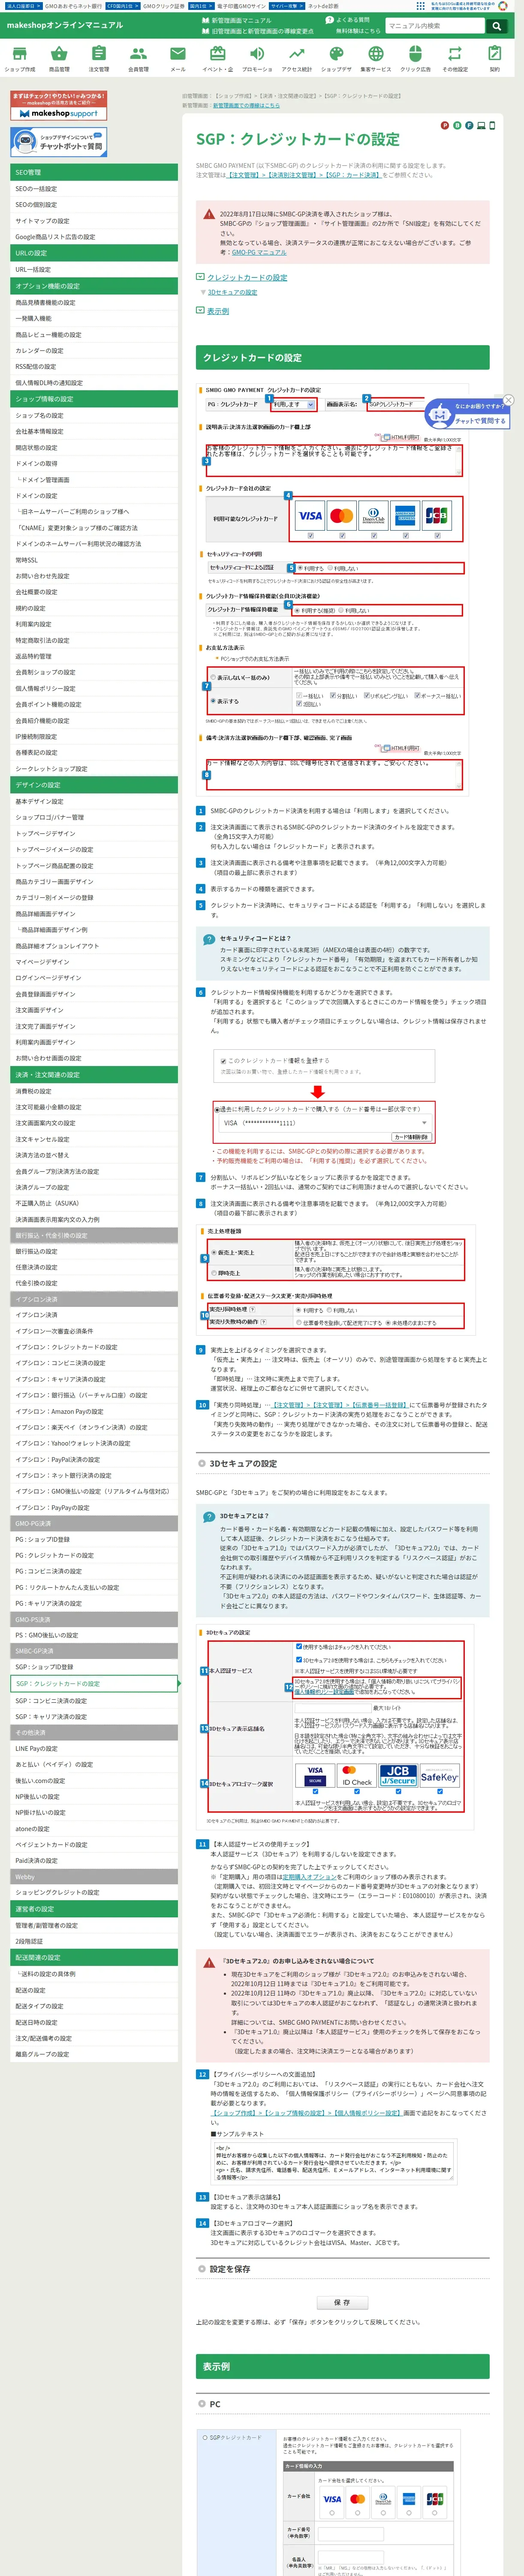Open the アクセス統計 chart icon menu

[x=296, y=59]
